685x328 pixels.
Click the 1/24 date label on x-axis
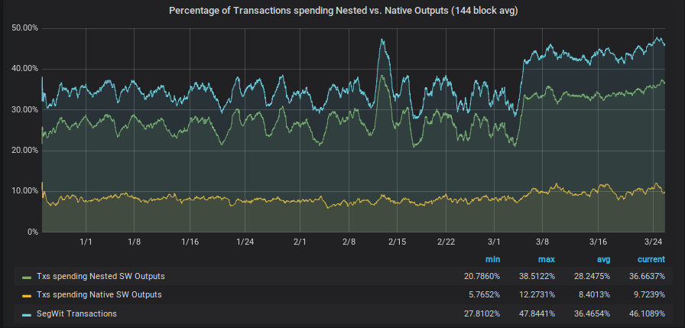(x=245, y=242)
